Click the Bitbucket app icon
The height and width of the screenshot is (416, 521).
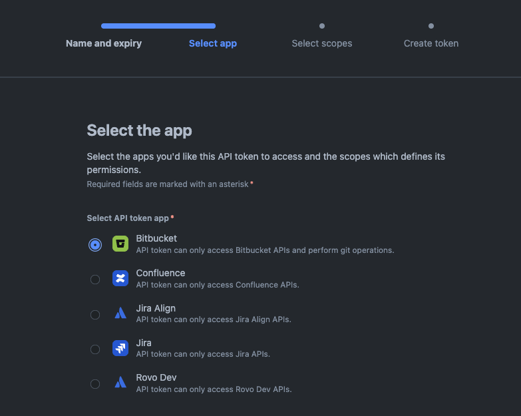point(120,244)
